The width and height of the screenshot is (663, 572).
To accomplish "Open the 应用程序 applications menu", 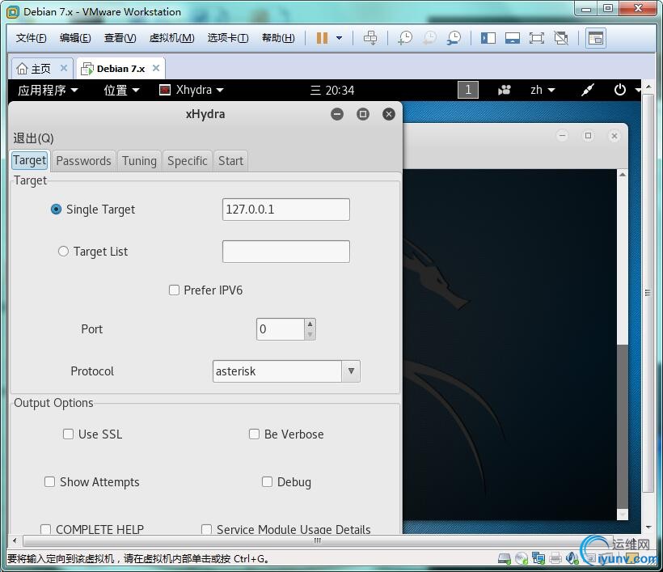I will pos(48,90).
